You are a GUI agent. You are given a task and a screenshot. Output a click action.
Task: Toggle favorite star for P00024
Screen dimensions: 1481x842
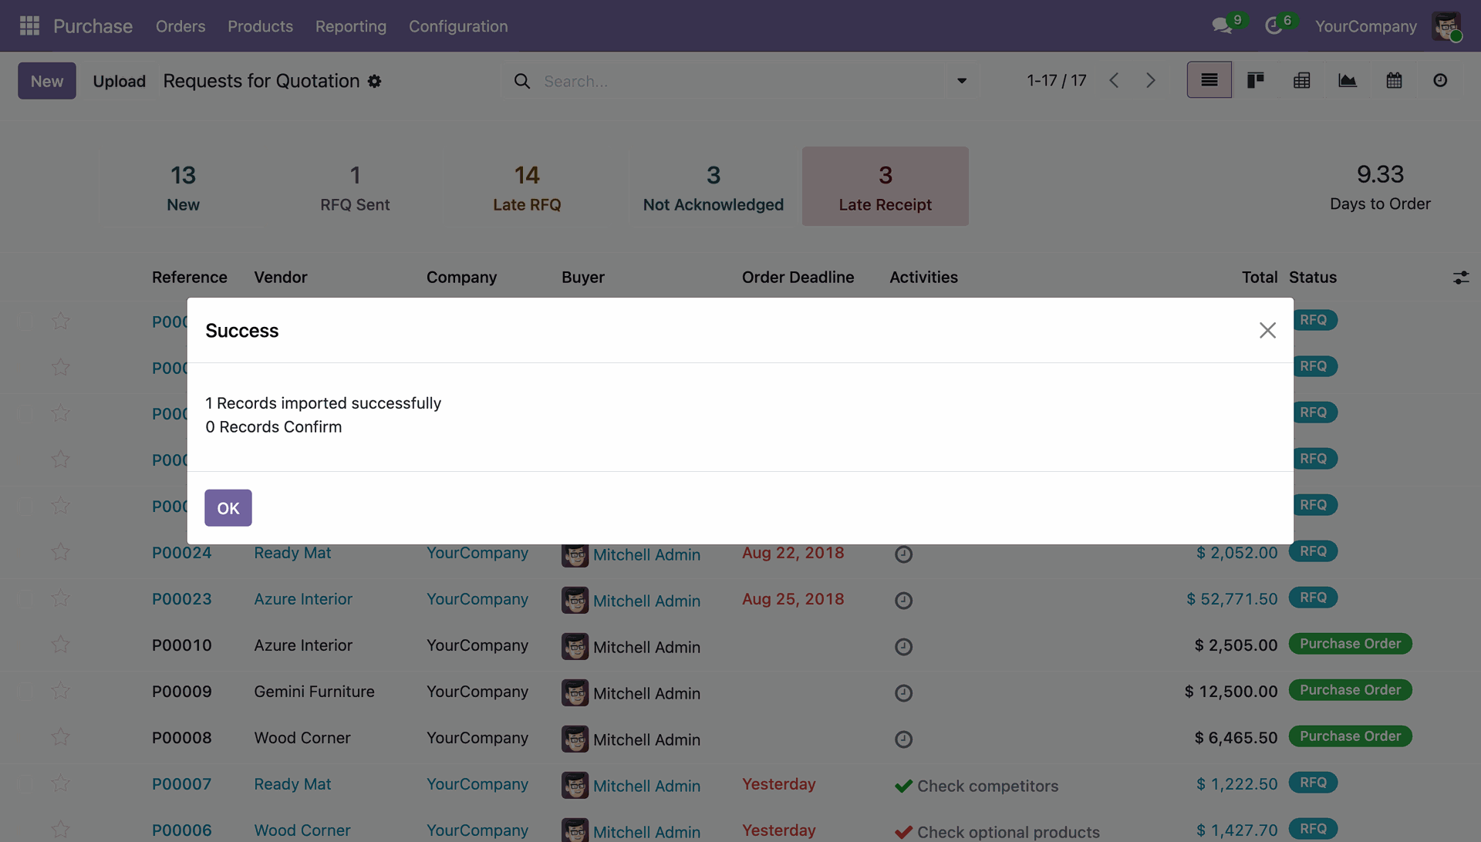coord(61,552)
